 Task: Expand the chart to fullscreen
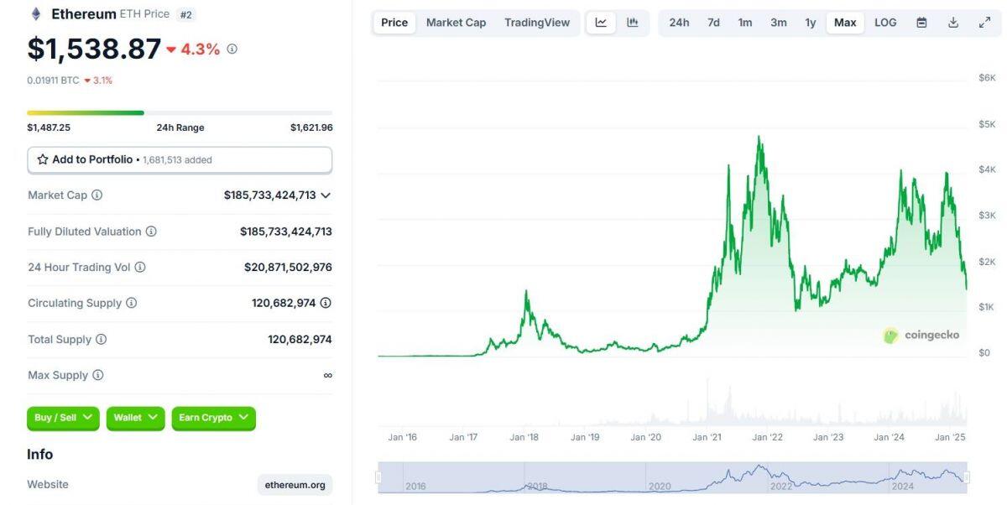[x=985, y=23]
